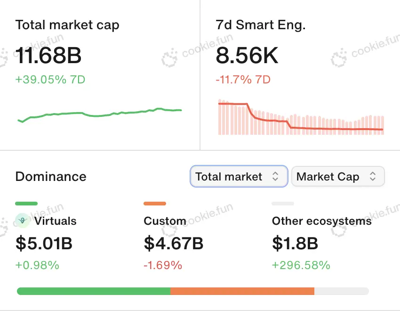The height and width of the screenshot is (311, 400).
Task: Open the Total market dropdown
Action: 239,177
